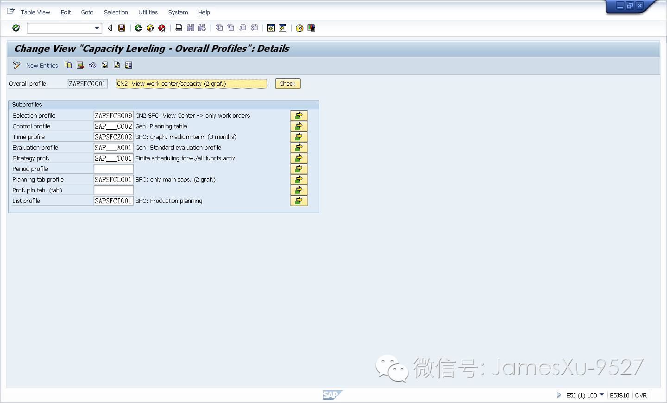Click the New Entries button
This screenshot has width=667, height=403.
click(42, 66)
